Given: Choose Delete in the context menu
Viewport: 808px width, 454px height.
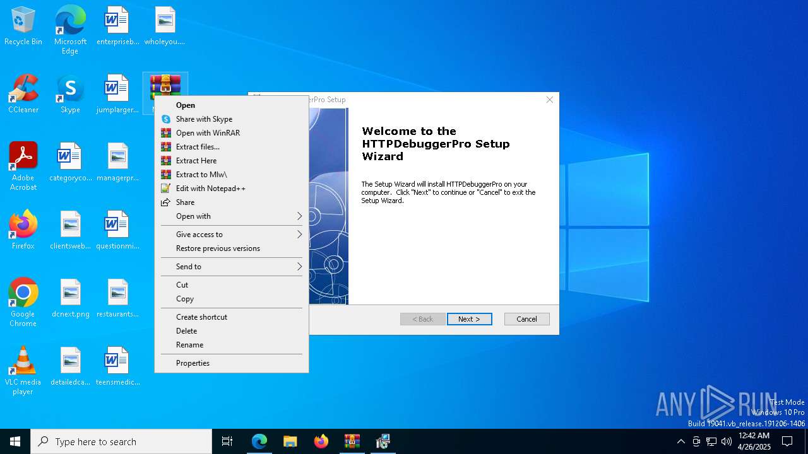Looking at the screenshot, I should tap(232, 331).
